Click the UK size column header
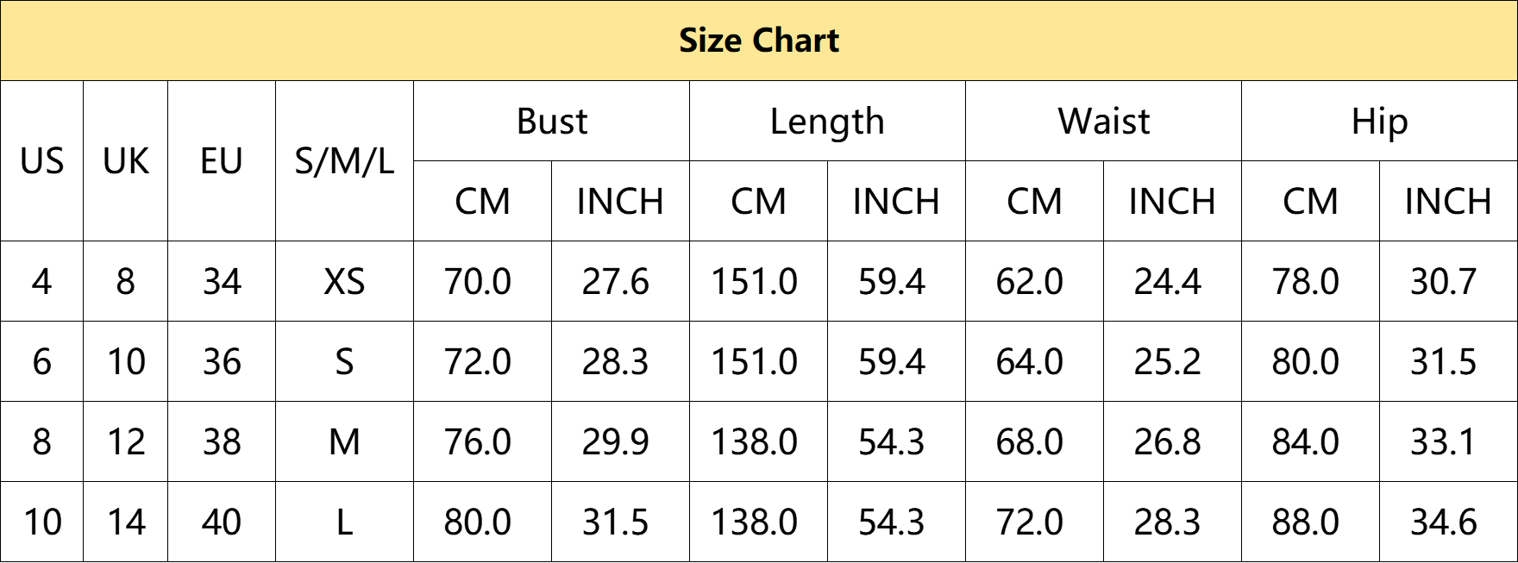The image size is (1518, 563). pyautogui.click(x=126, y=161)
